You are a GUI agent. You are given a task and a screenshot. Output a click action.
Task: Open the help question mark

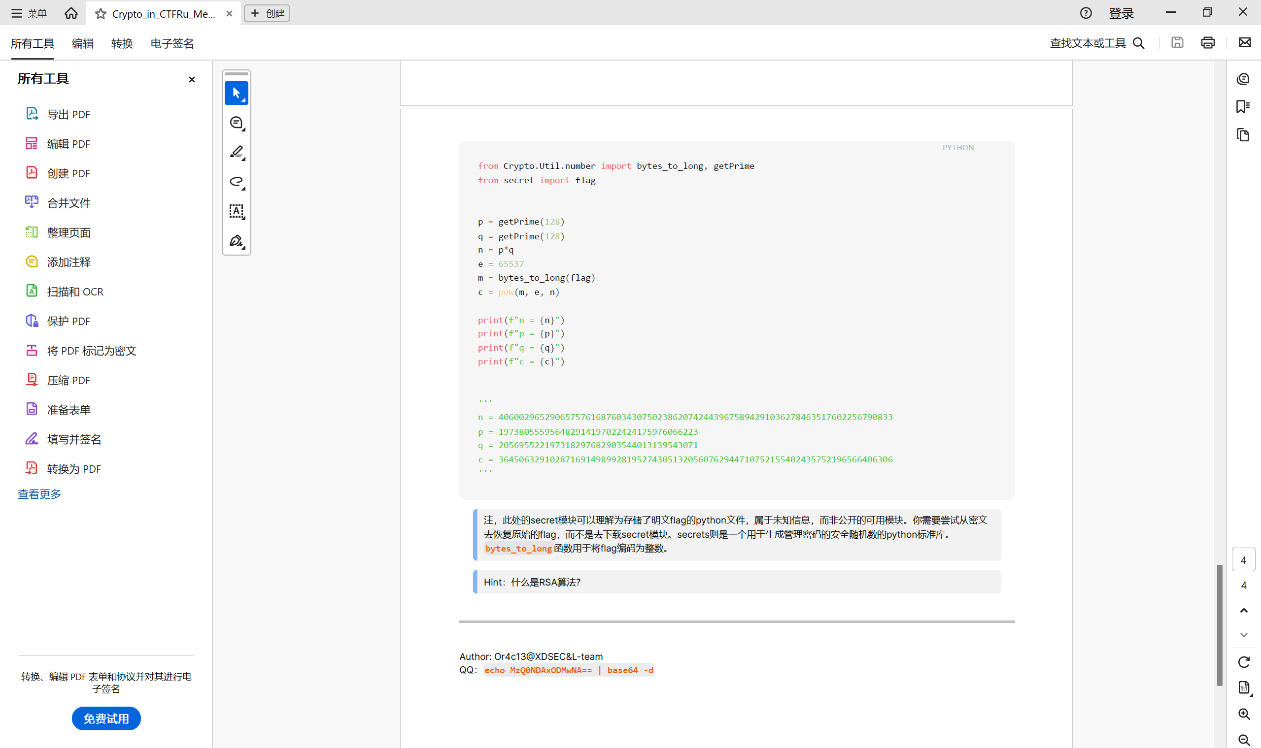point(1086,13)
